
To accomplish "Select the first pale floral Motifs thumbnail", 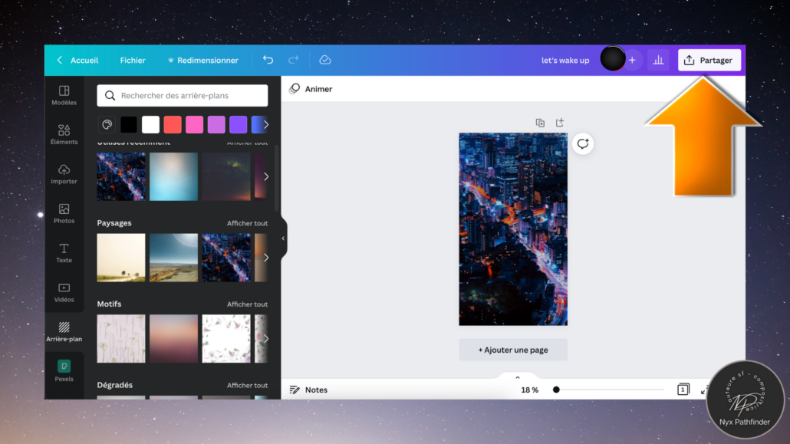I will point(121,339).
